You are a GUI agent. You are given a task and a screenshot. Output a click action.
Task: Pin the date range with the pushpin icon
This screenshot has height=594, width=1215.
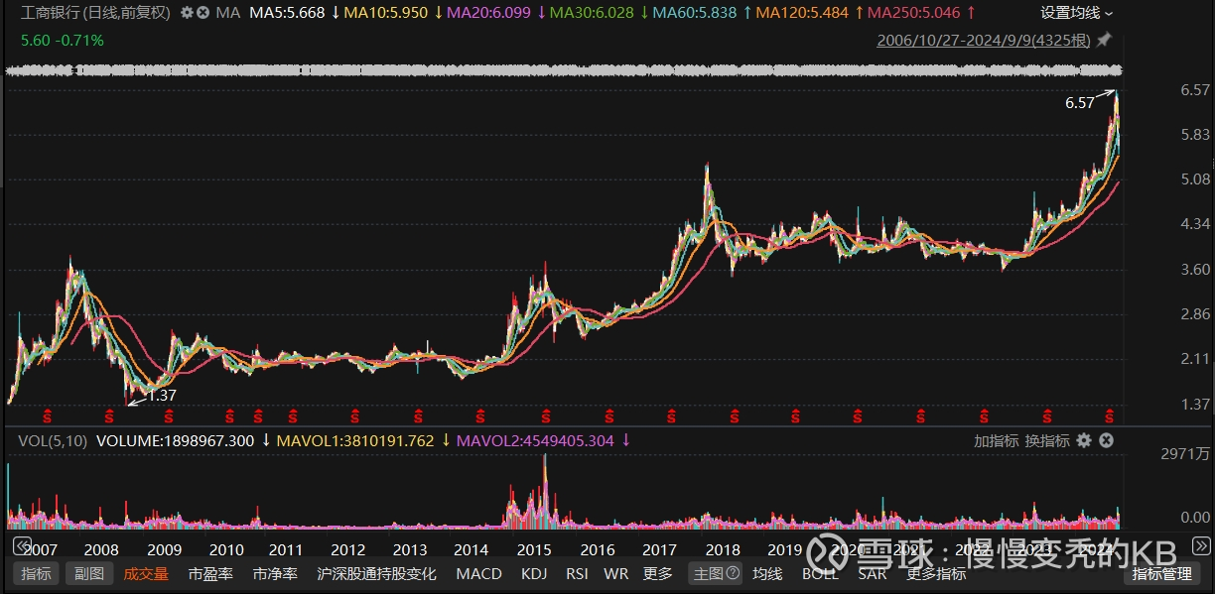(x=1103, y=41)
